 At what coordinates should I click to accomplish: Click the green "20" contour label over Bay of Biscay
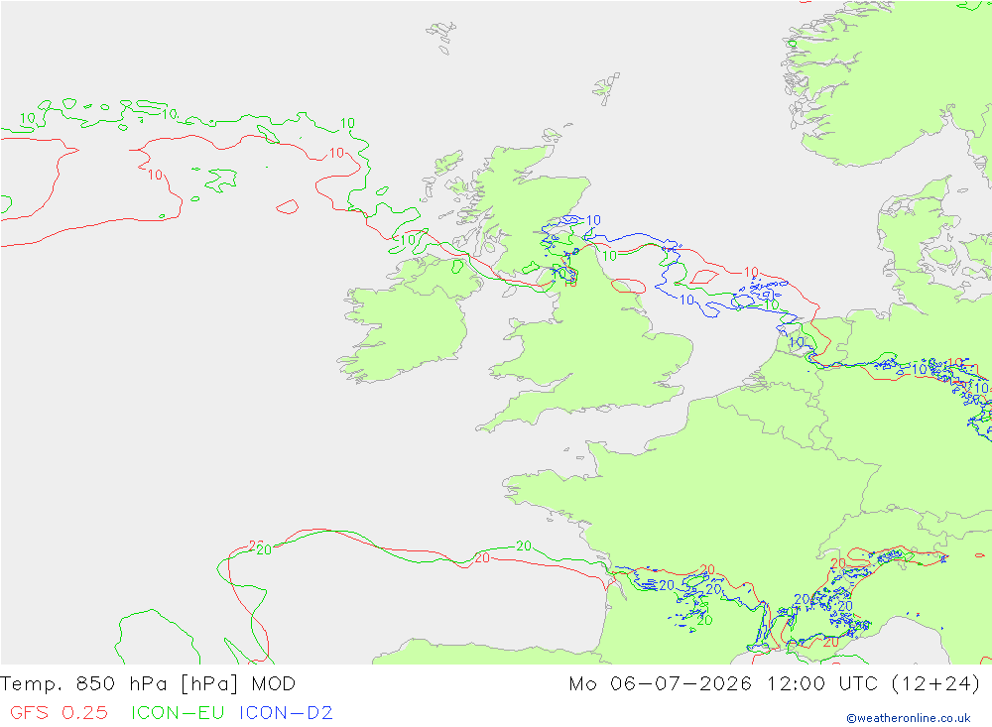(x=524, y=545)
